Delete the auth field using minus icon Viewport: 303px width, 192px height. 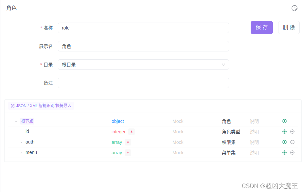(292, 142)
